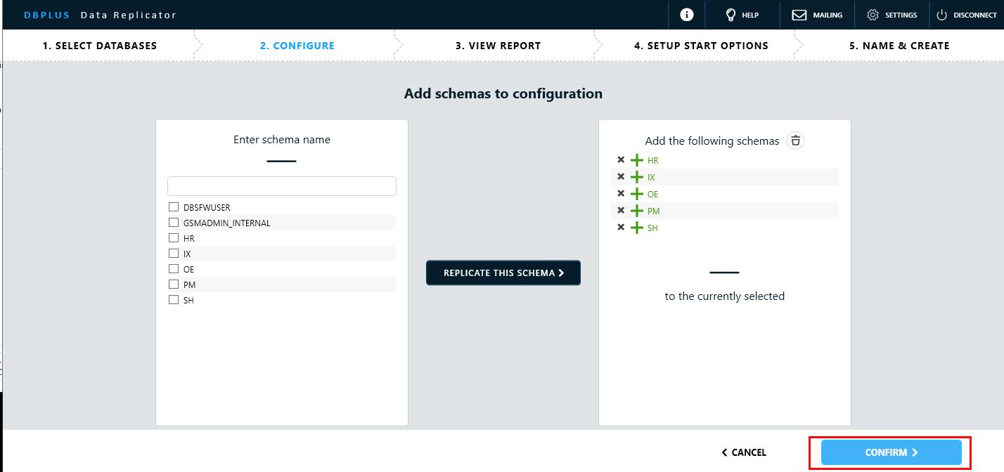Screen dimensions: 1004x472
Task: Focus the schema name input field
Action: [282, 186]
